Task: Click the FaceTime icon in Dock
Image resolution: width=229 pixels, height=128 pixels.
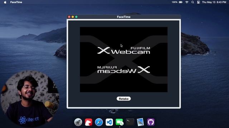Action: 120,122
